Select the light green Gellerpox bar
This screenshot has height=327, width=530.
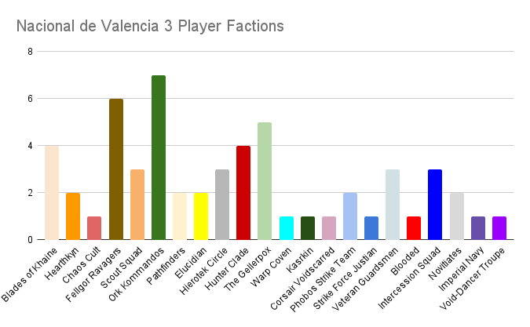265,180
